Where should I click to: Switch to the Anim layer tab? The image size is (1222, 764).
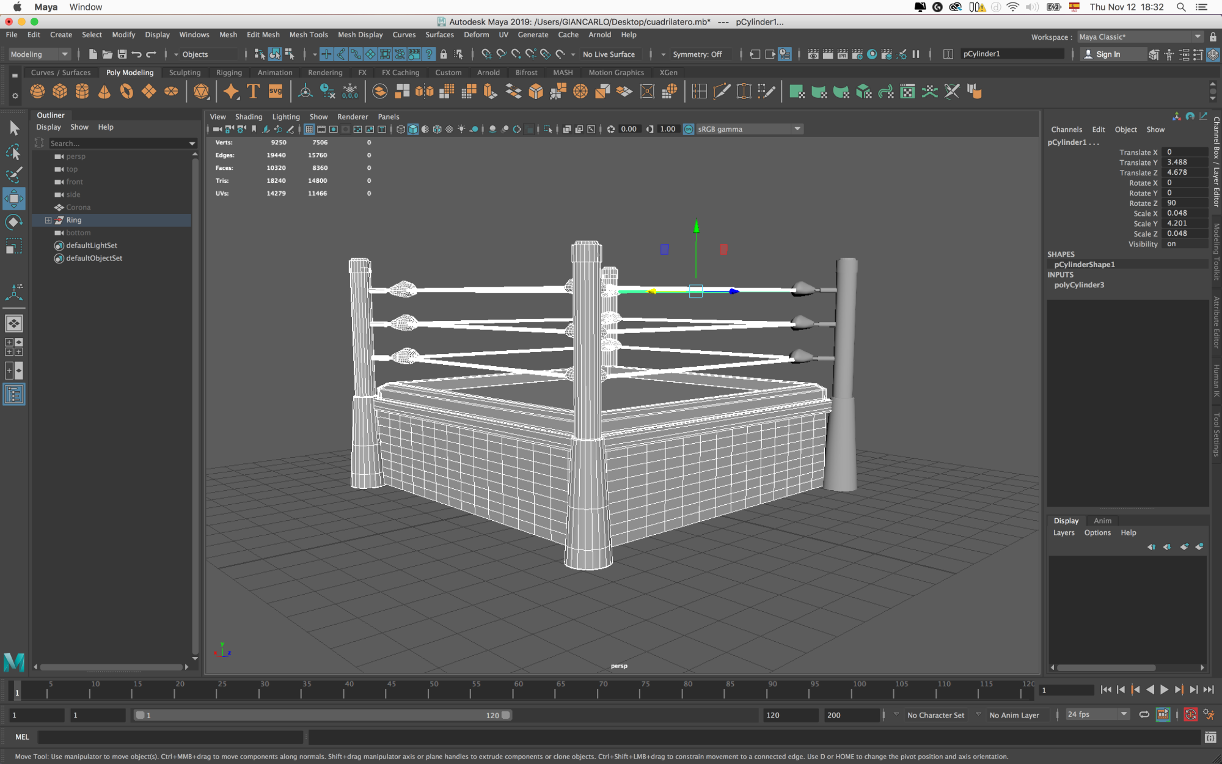point(1102,521)
